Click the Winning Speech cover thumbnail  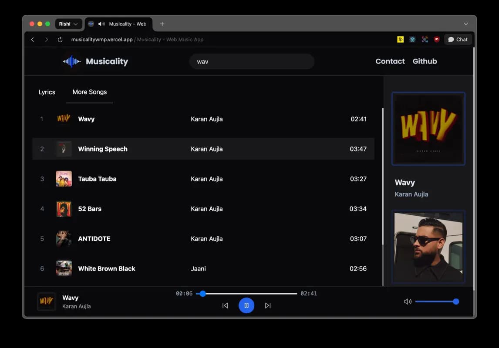[x=64, y=149]
